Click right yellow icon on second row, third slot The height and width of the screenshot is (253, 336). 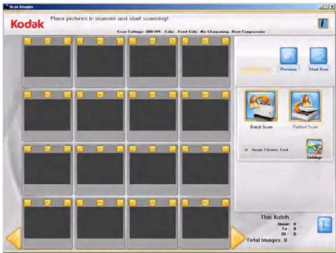173,95
